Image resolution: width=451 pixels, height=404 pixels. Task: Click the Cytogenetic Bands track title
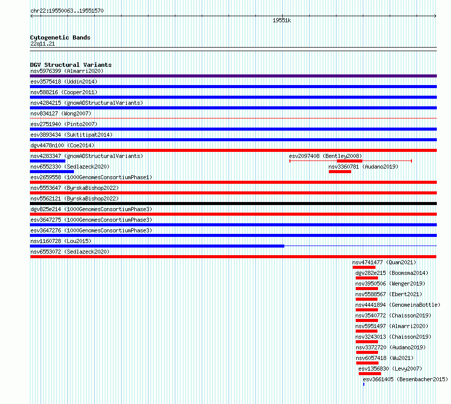(60, 37)
